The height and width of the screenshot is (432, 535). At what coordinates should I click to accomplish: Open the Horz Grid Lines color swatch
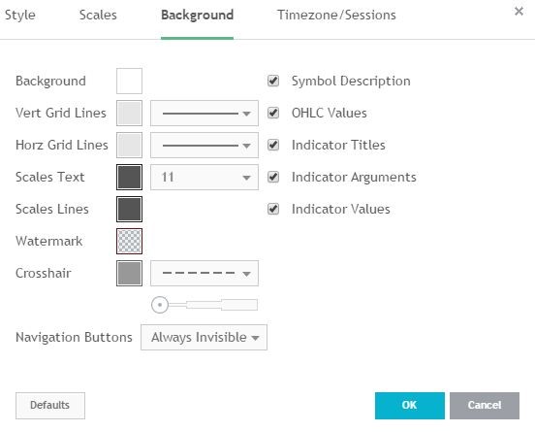pyautogui.click(x=129, y=146)
